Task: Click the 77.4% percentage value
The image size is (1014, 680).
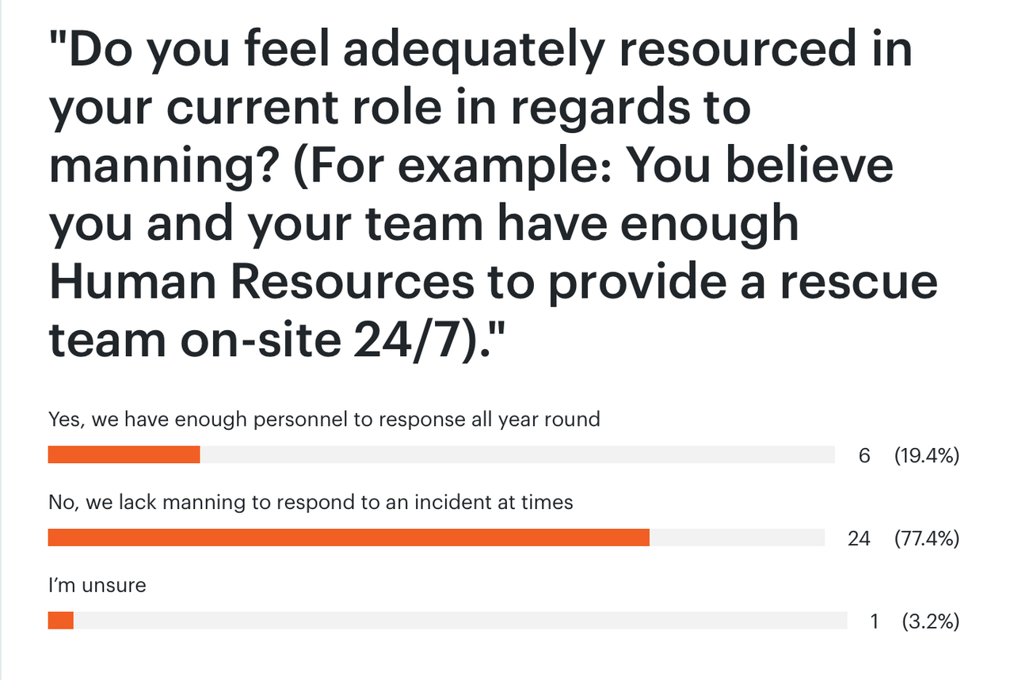Action: click(x=927, y=538)
